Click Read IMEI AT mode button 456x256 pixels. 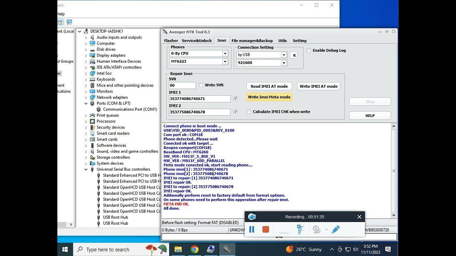[x=269, y=86]
